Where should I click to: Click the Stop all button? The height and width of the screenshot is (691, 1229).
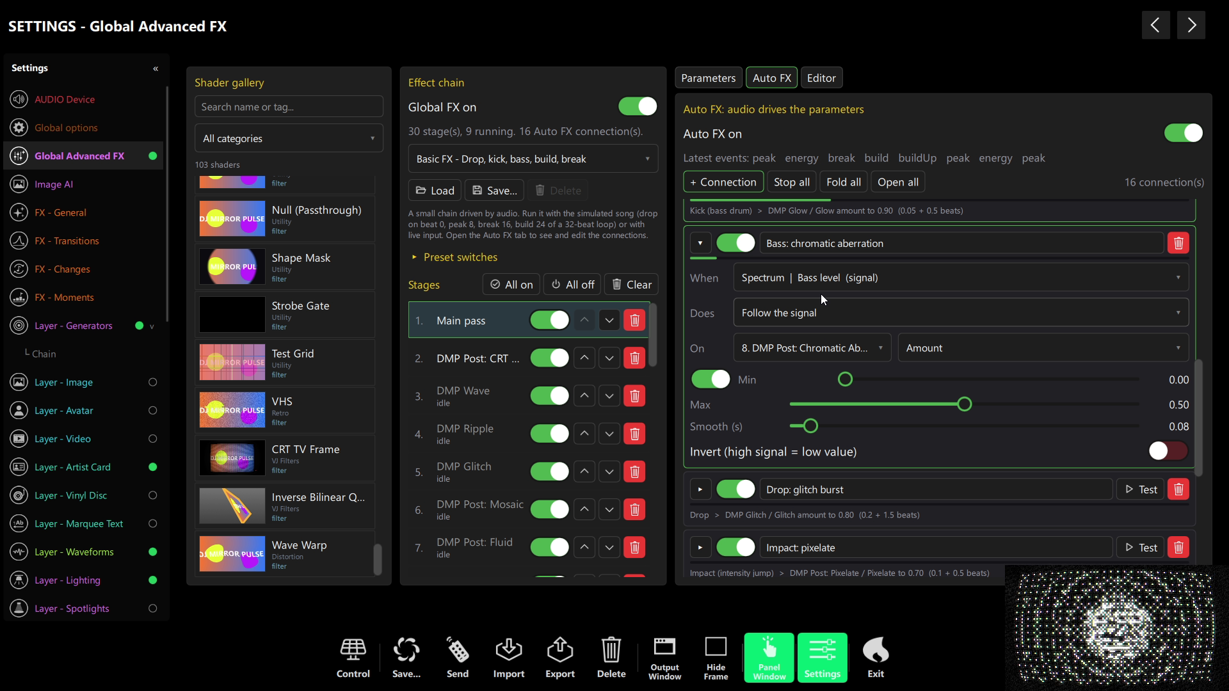[791, 182]
